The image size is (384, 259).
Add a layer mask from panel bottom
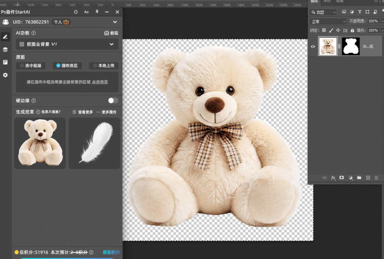(x=342, y=178)
